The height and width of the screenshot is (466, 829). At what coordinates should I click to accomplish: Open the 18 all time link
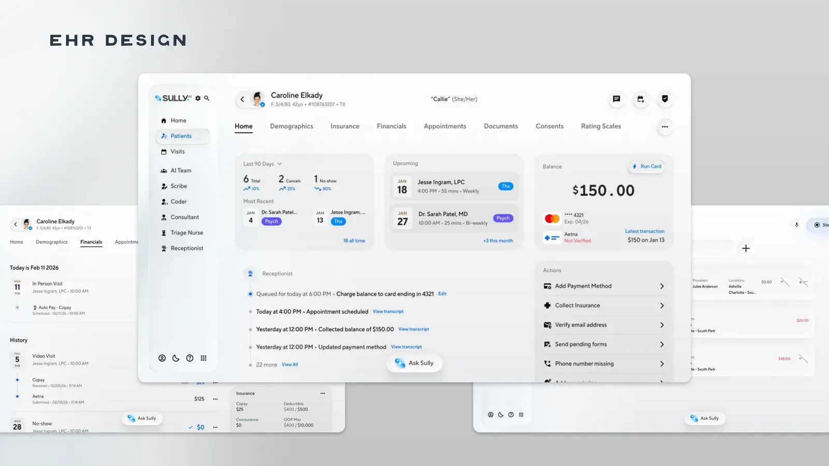[354, 241]
